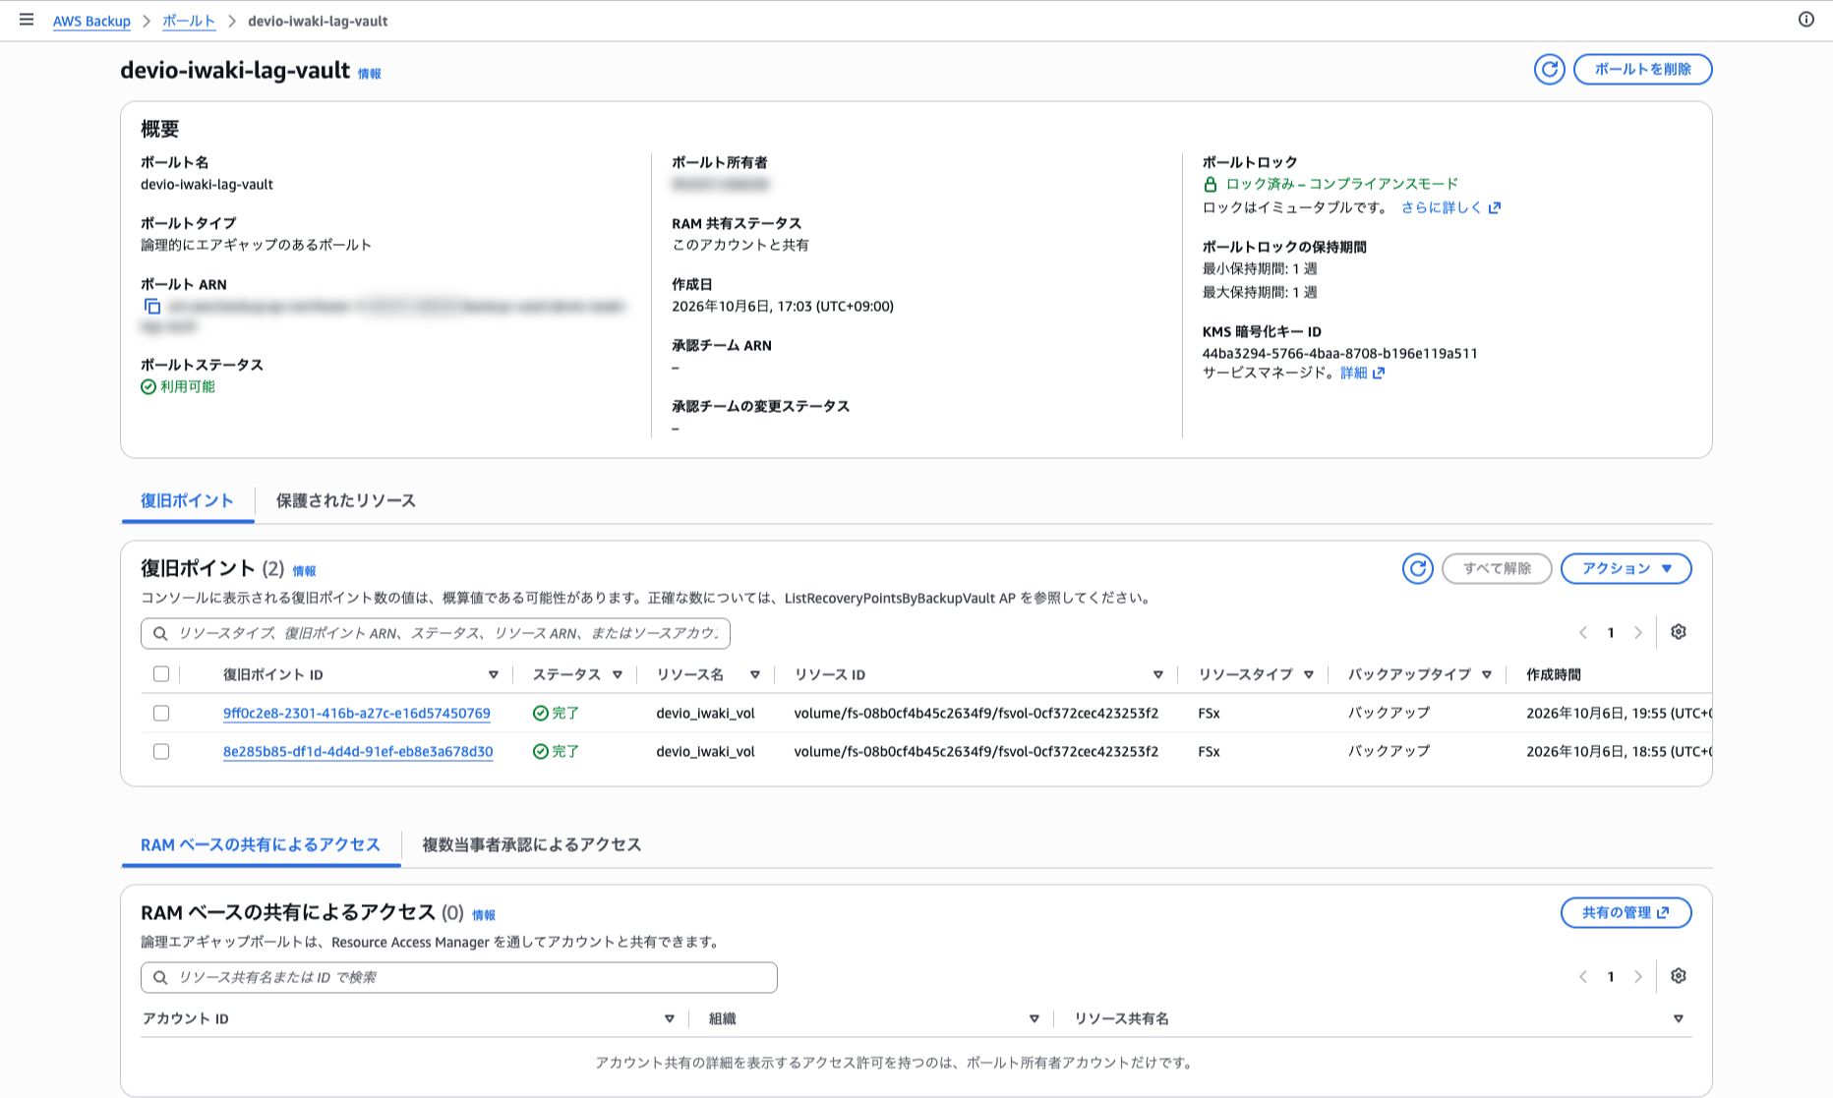Copy the vault ARN with copy icon

pos(151,307)
